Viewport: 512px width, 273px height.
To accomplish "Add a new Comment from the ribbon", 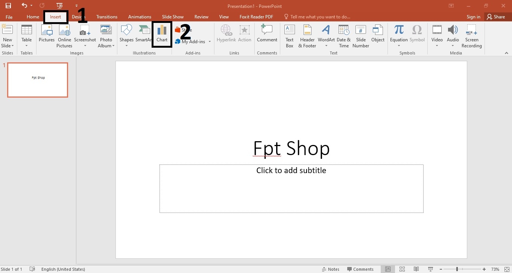I will click(x=267, y=34).
